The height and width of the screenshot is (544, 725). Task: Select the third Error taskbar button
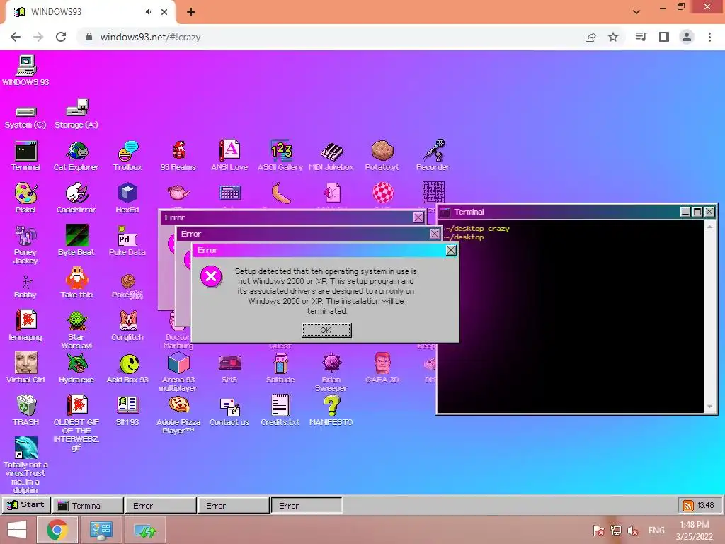click(x=307, y=506)
